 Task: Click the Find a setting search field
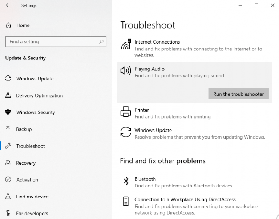pos(56,42)
